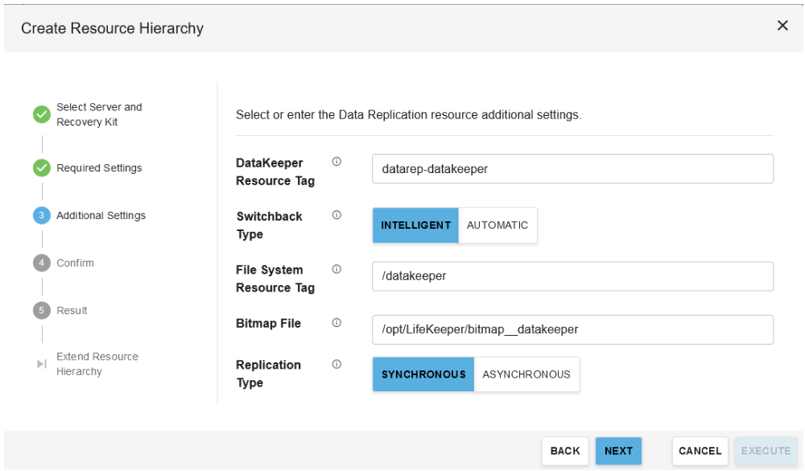
Task: Click info icon for File System Resource Tag
Action: (336, 269)
